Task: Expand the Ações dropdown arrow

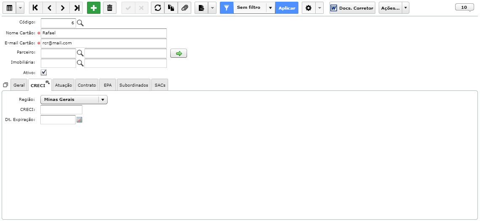Action: pos(406,8)
